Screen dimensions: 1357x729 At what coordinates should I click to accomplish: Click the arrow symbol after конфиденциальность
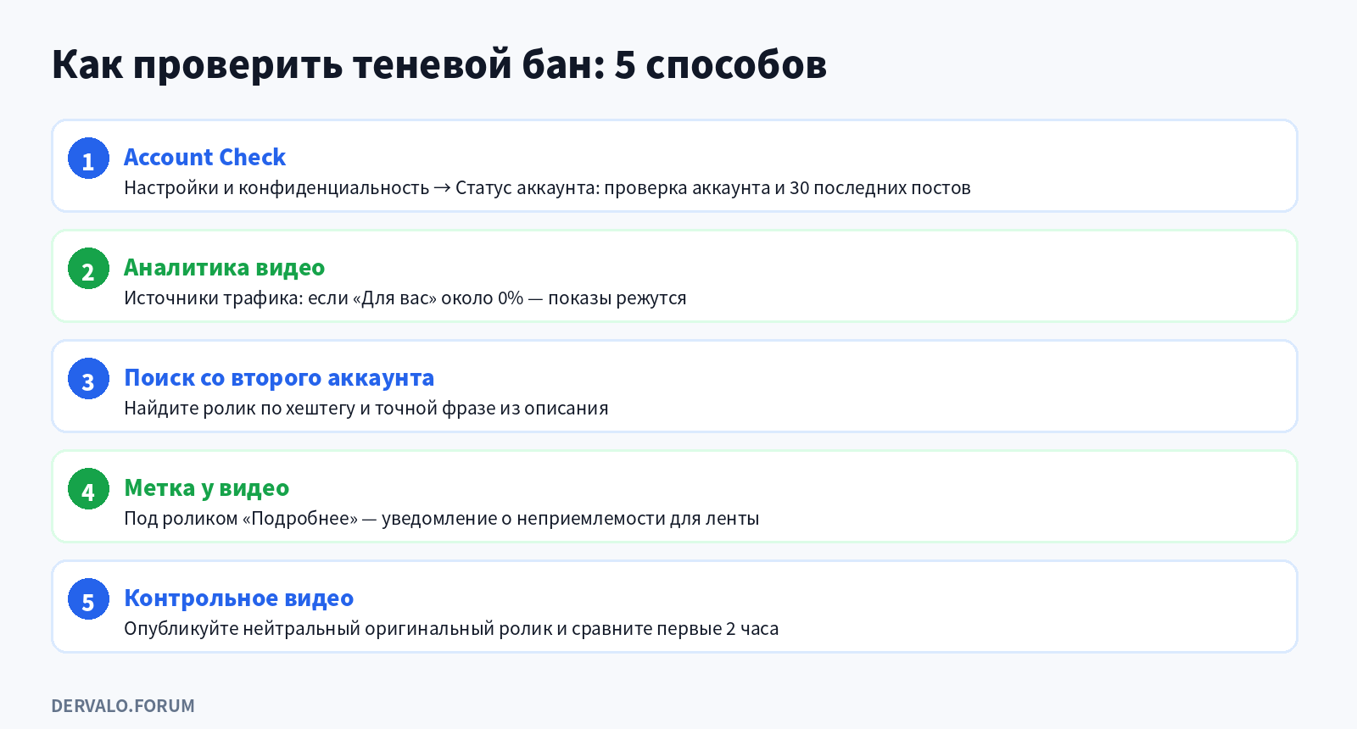coord(442,188)
